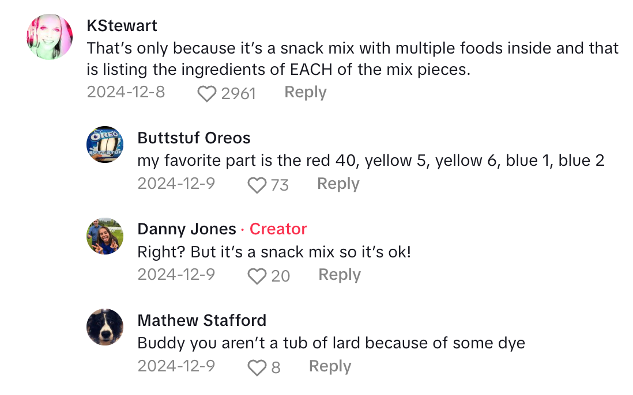633x395 pixels.
Task: Click the 73 likes count
Action: click(280, 185)
